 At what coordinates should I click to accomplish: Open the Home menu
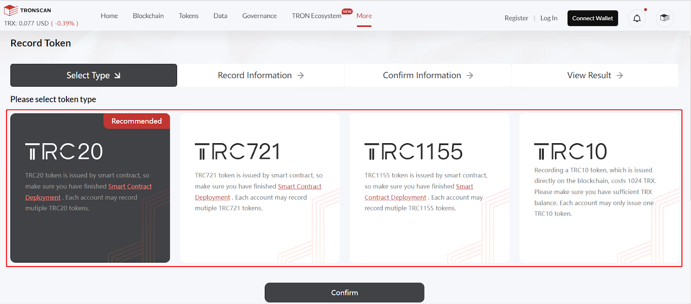109,16
